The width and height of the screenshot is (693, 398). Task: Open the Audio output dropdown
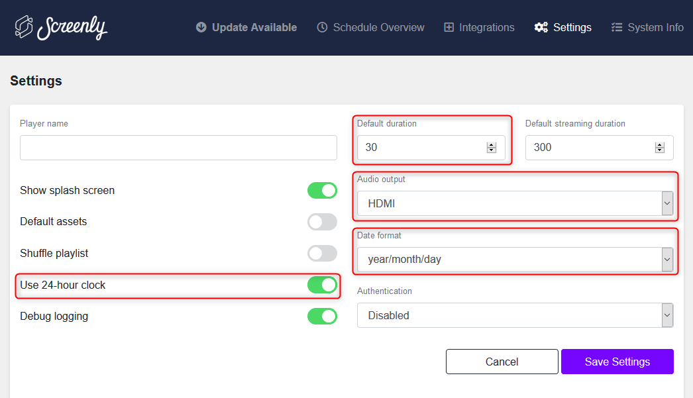pyautogui.click(x=515, y=204)
